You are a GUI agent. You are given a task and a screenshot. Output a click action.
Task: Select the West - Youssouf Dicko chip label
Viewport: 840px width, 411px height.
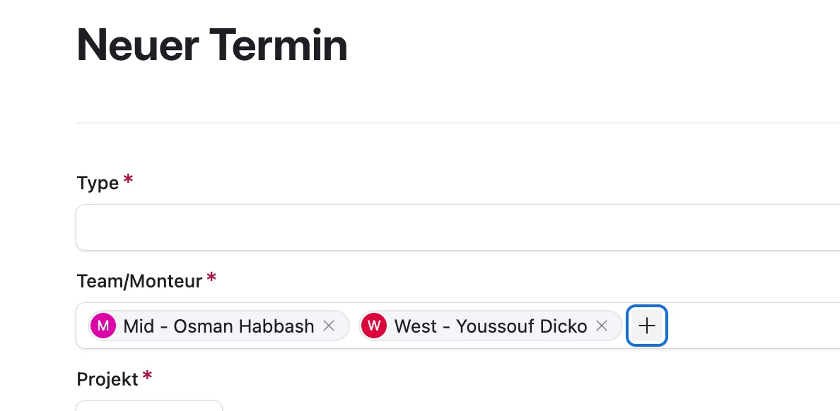click(491, 326)
